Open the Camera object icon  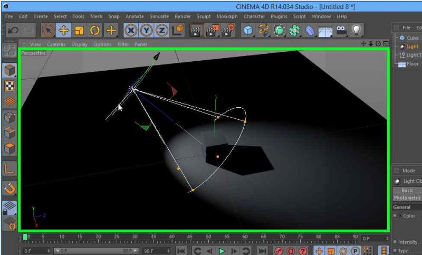pyautogui.click(x=341, y=31)
